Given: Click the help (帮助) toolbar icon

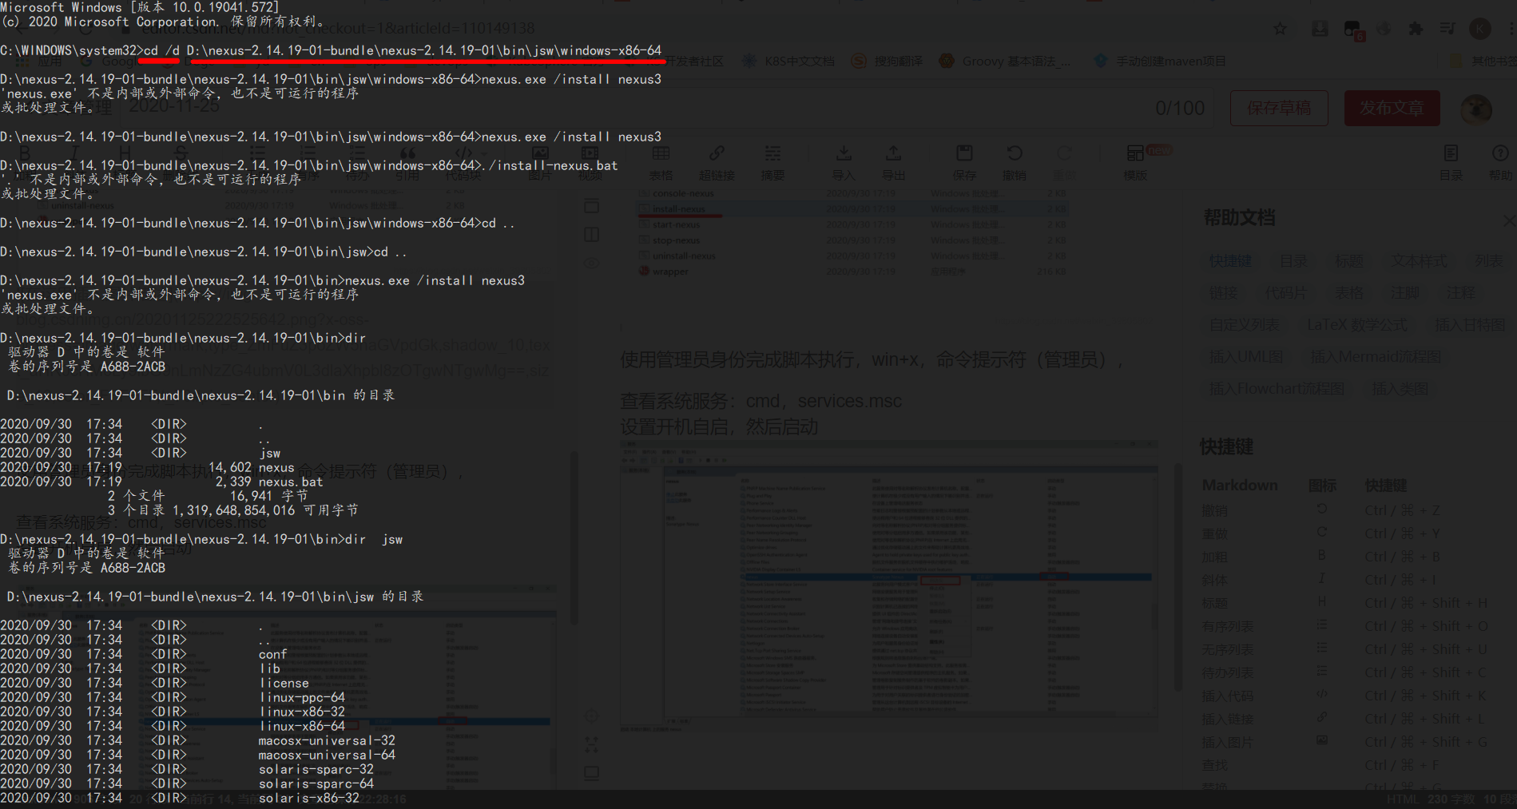Looking at the screenshot, I should pyautogui.click(x=1500, y=163).
